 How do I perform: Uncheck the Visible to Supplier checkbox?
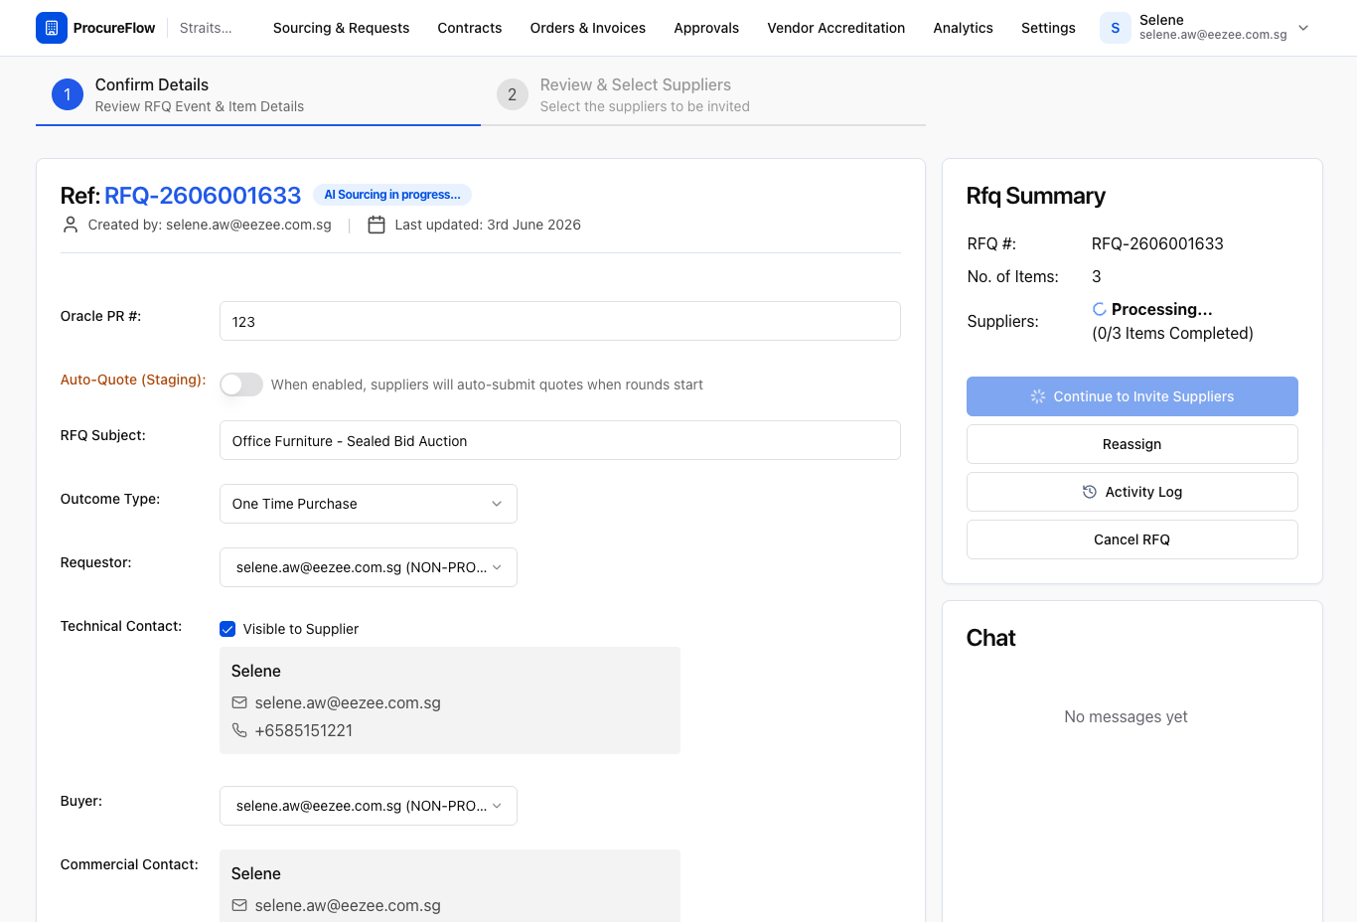point(227,629)
